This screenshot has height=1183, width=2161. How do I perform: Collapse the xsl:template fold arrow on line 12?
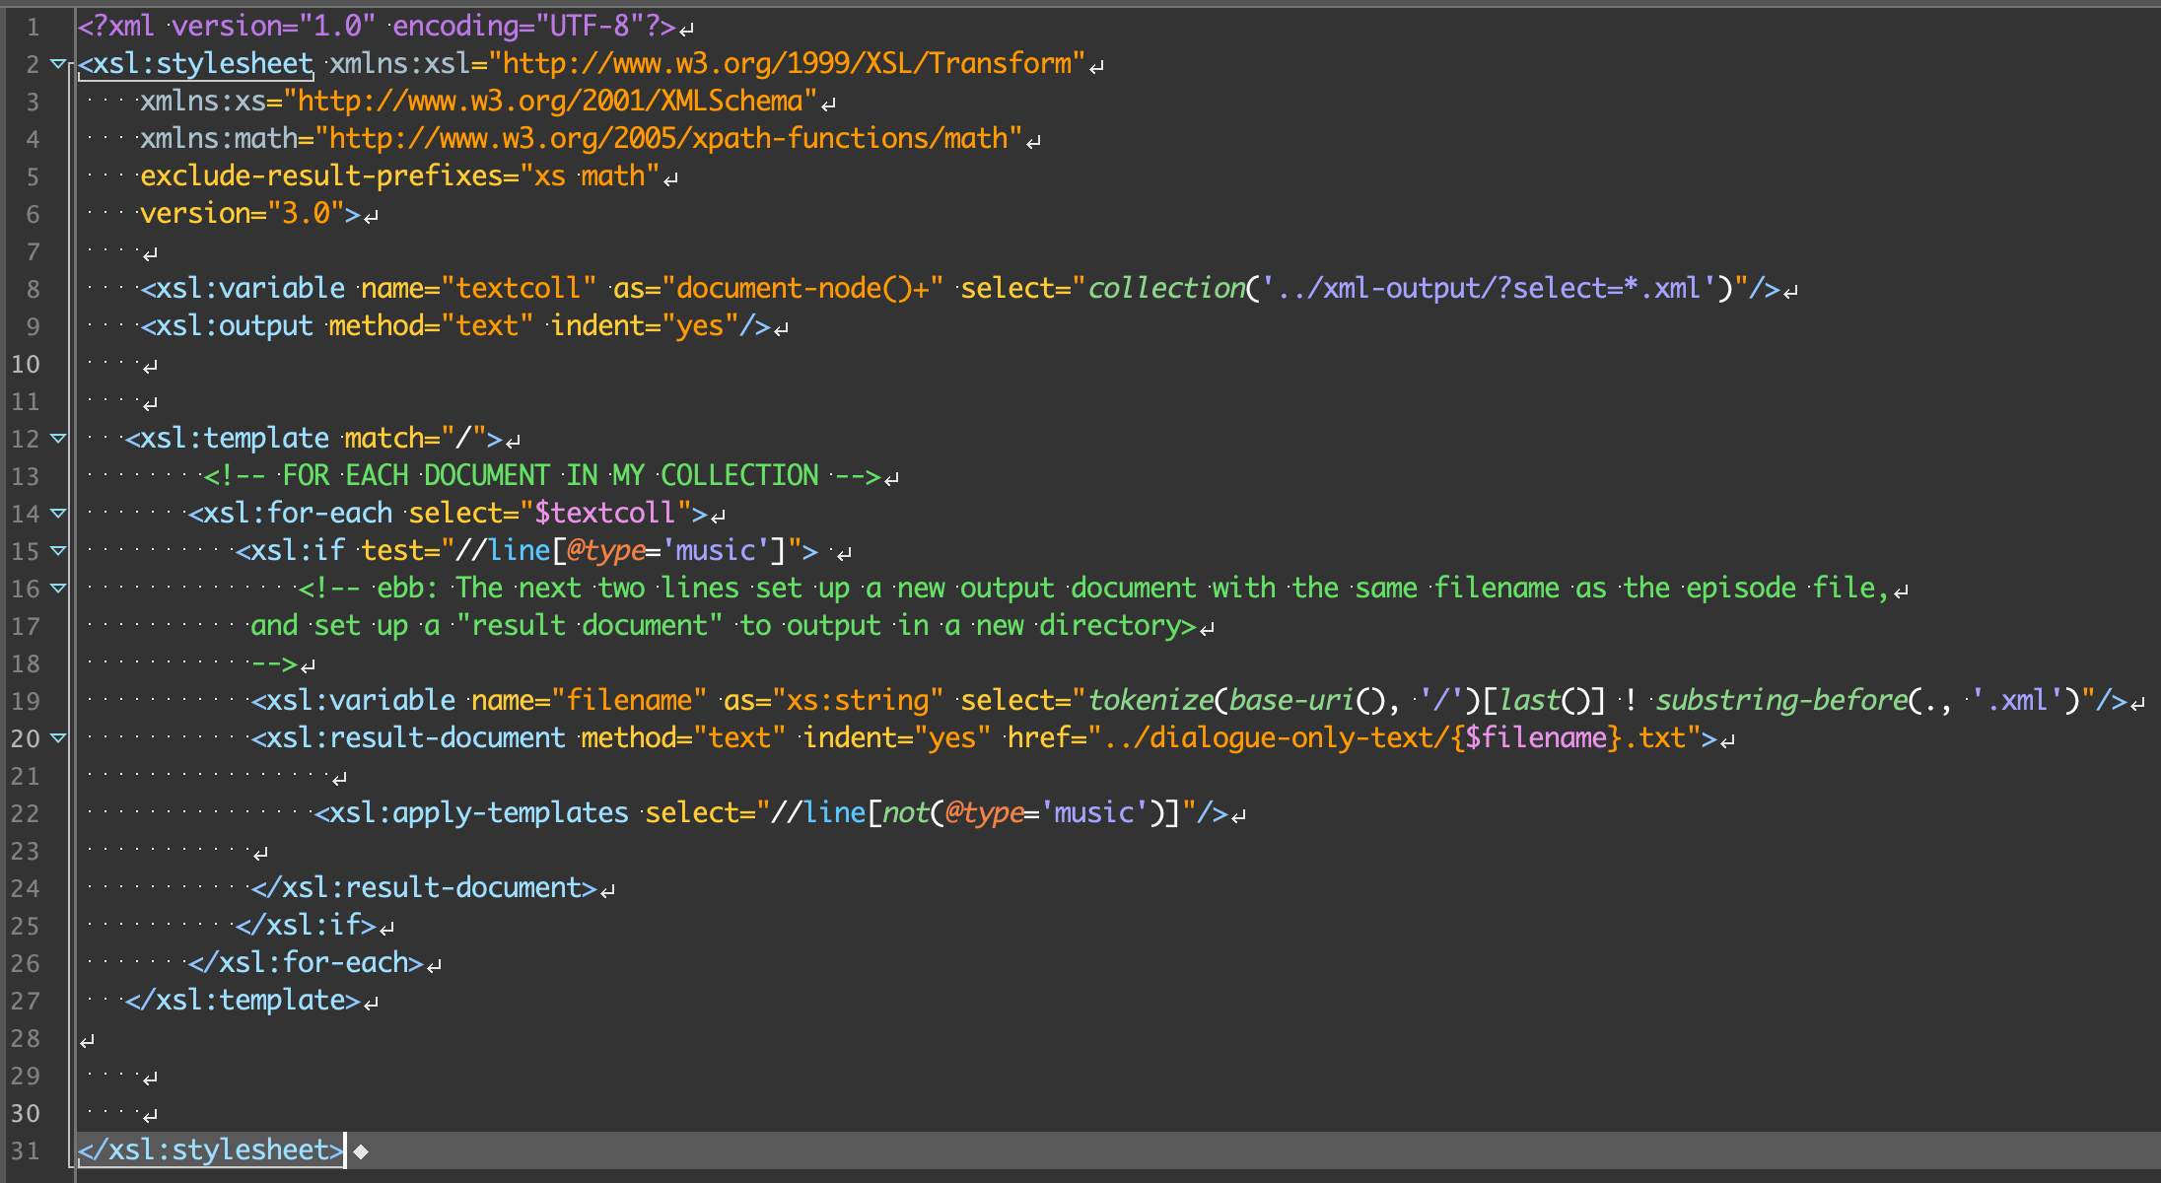[x=58, y=439]
